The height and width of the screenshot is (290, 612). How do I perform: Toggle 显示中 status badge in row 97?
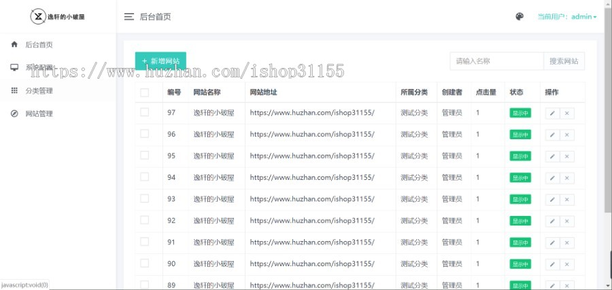point(520,113)
